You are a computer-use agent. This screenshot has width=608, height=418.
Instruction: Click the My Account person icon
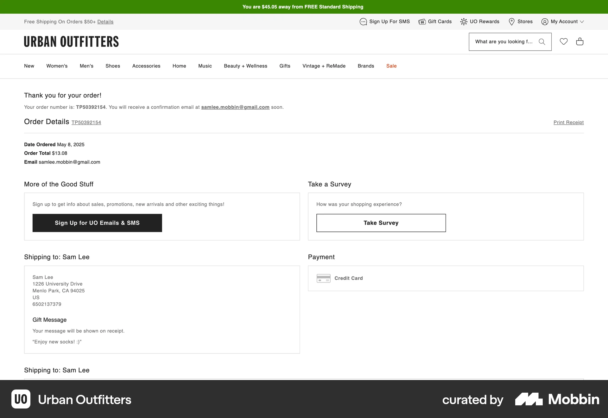[545, 22]
